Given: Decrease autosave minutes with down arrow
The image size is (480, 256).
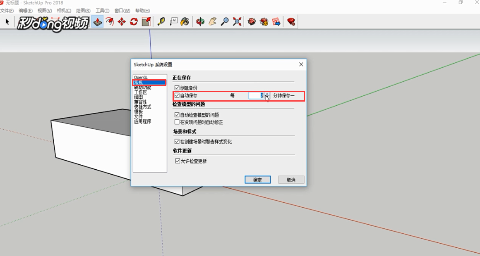Looking at the screenshot, I should [267, 97].
